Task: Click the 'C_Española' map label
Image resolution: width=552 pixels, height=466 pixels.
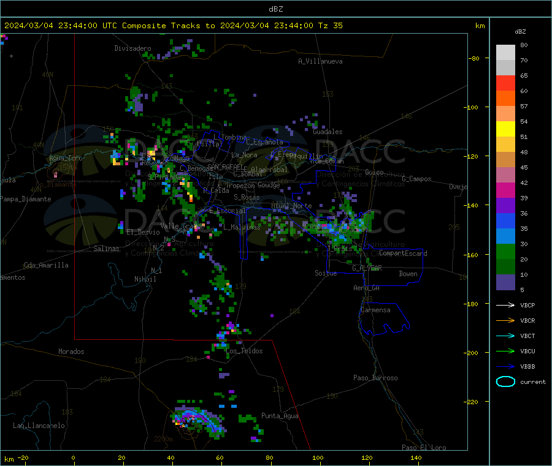Action: pos(264,142)
